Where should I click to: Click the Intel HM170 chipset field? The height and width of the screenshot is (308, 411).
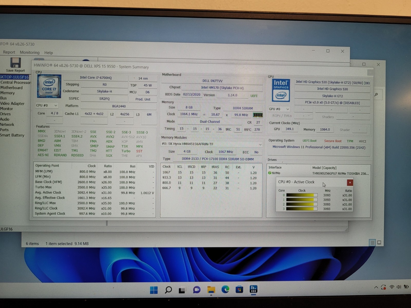tap(222, 88)
